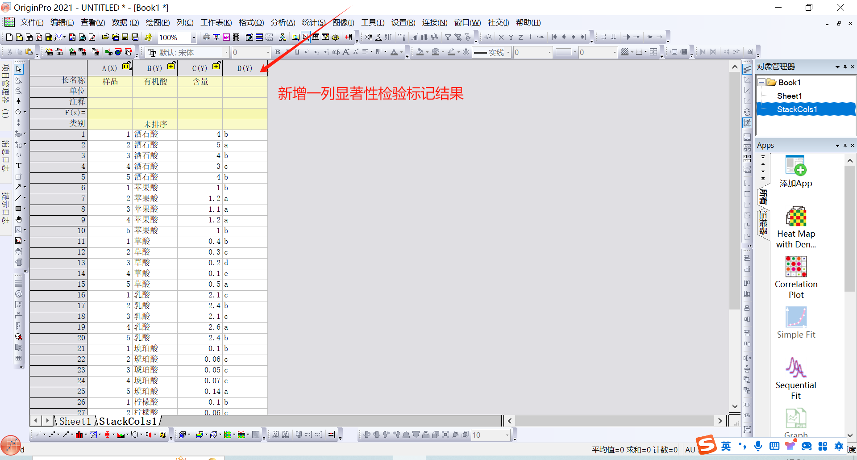Toggle superscript text formatting
This screenshot has height=460, width=857.
(x=307, y=52)
